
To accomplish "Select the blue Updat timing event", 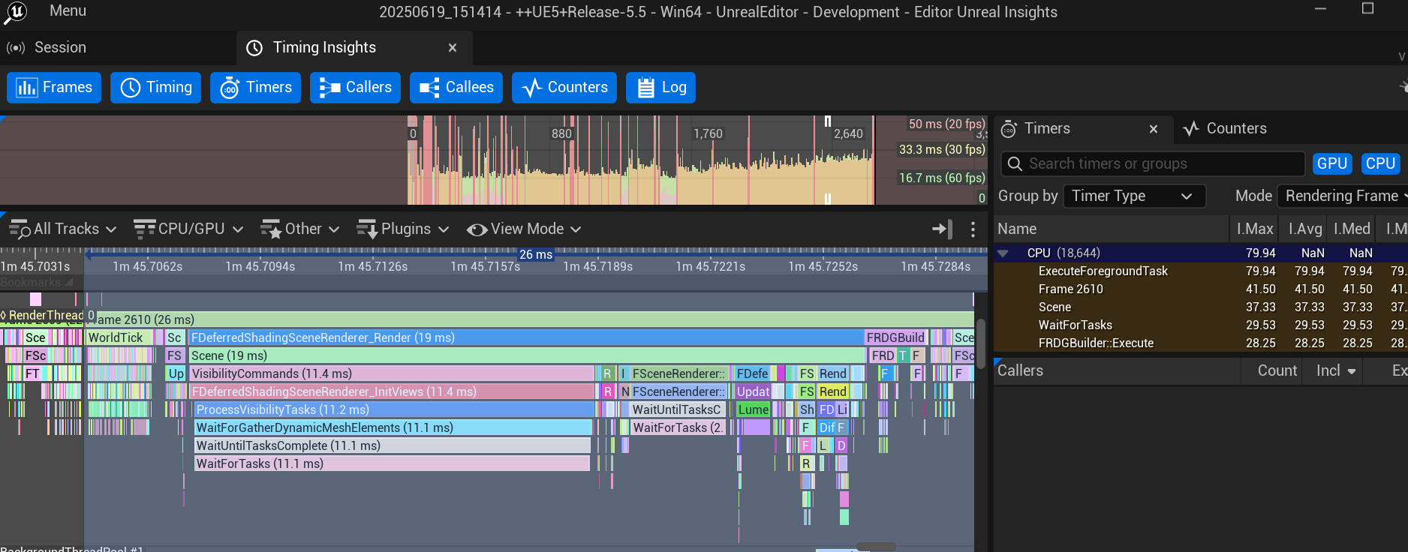I will tap(753, 391).
